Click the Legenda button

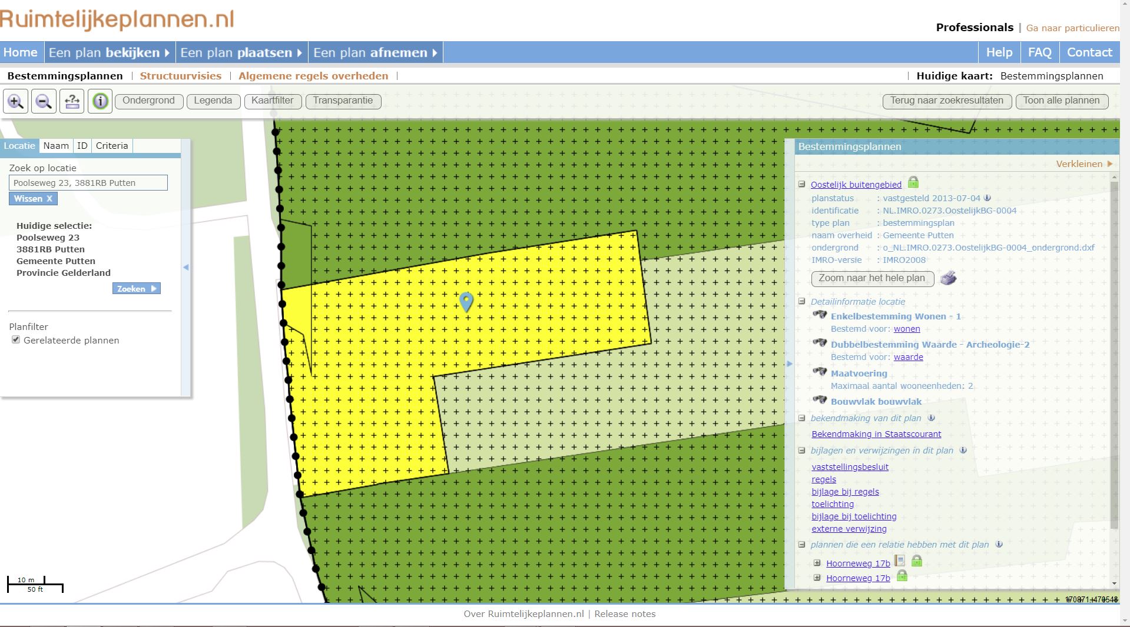213,101
